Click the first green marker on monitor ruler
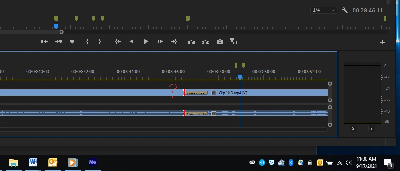This screenshot has height=171, width=400. pyautogui.click(x=56, y=18)
